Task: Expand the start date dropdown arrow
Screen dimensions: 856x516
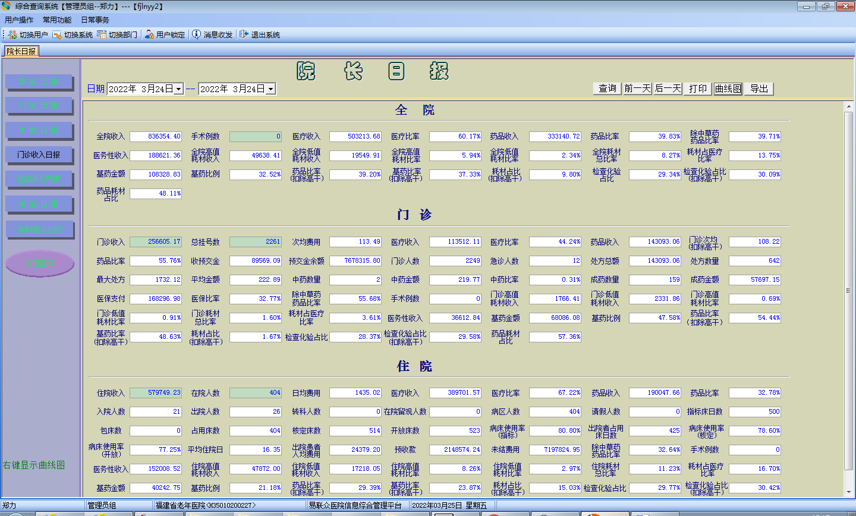Action: pos(178,89)
